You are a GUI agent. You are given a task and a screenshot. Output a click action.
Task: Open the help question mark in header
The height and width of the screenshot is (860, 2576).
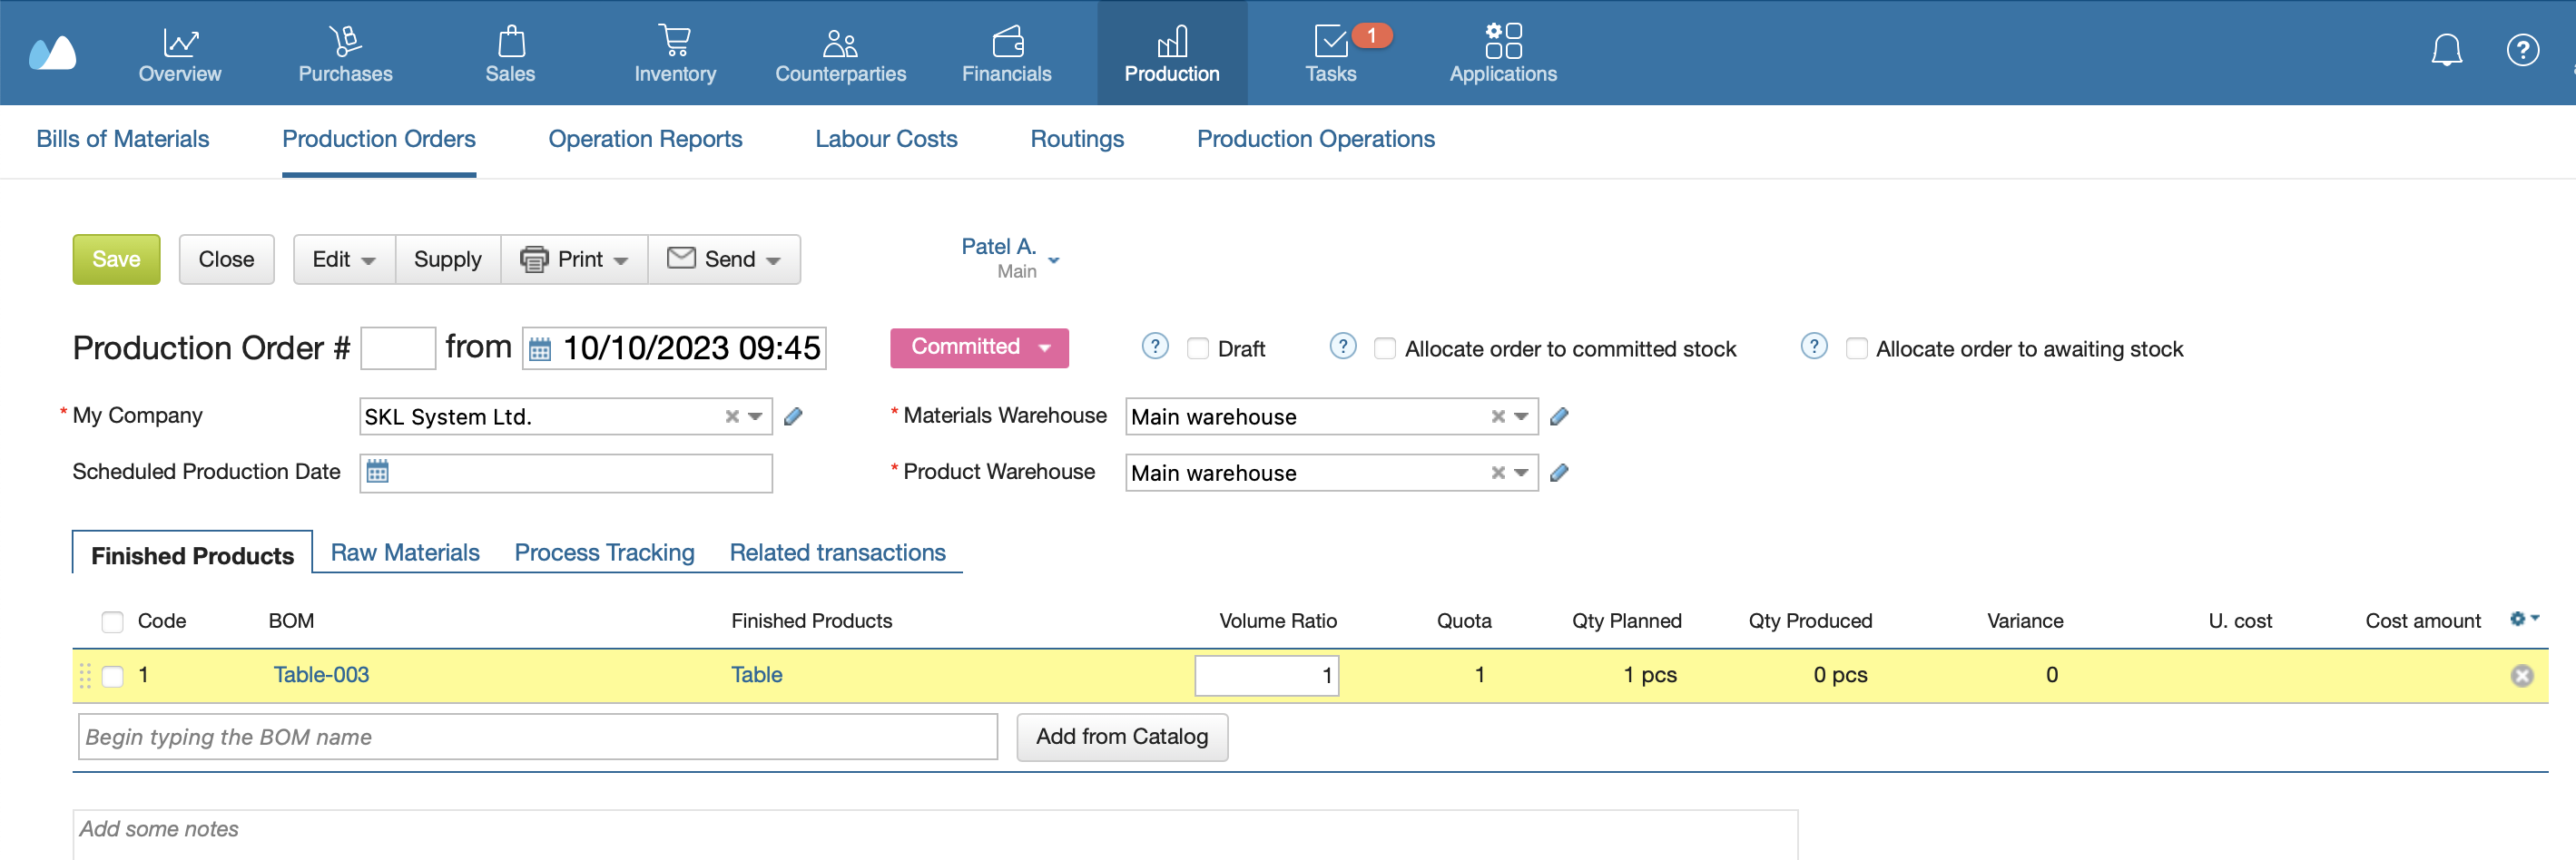point(2522,50)
